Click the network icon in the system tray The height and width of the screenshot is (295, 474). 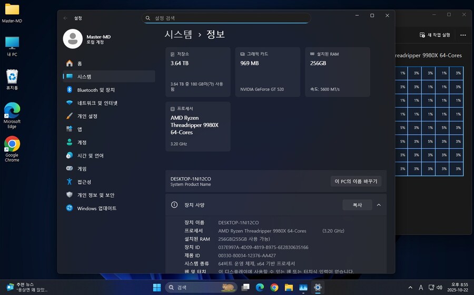point(431,288)
